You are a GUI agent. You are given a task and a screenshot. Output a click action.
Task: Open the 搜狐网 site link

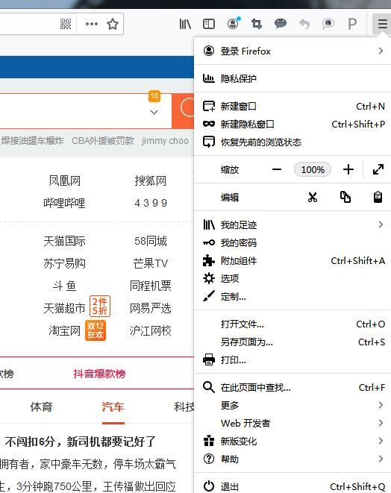(151, 180)
